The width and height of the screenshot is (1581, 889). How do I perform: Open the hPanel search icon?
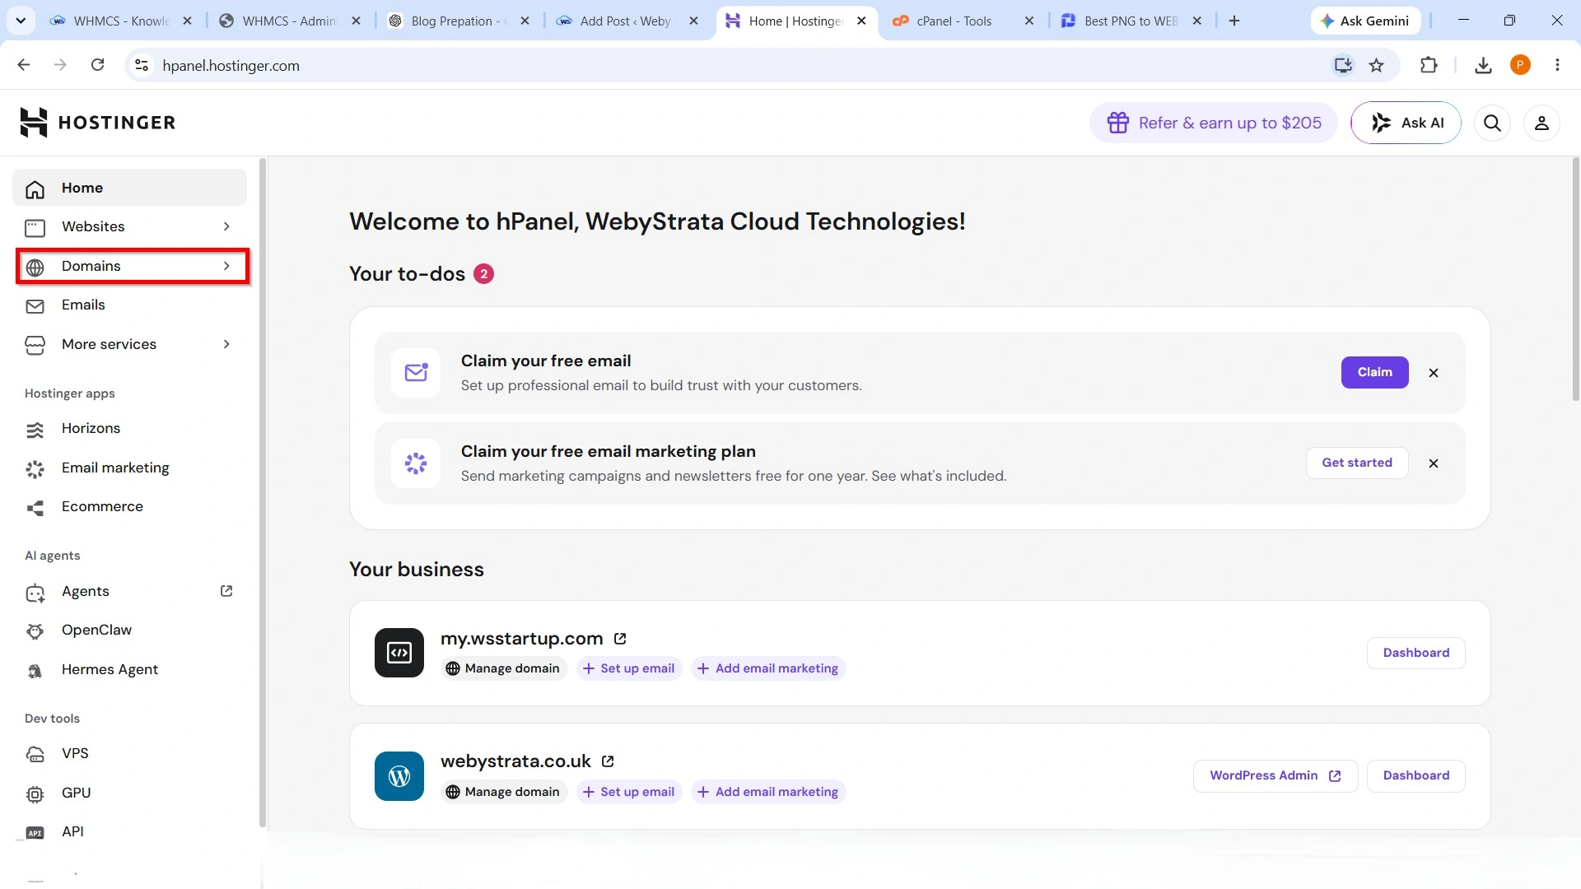[1492, 123]
